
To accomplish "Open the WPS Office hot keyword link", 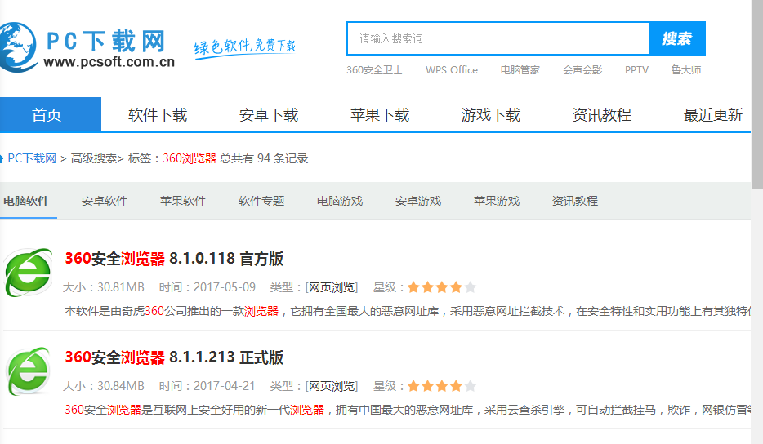I will 452,70.
